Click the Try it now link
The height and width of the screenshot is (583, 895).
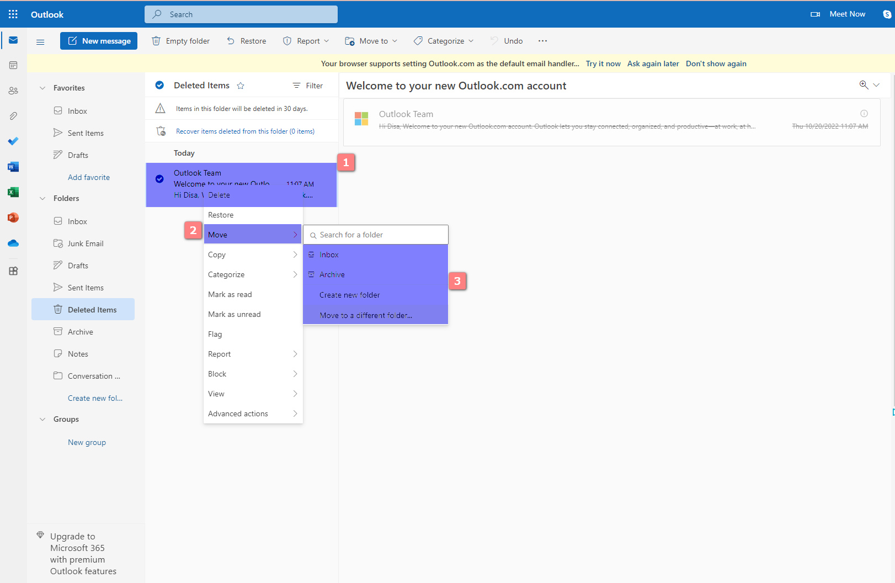pos(603,63)
